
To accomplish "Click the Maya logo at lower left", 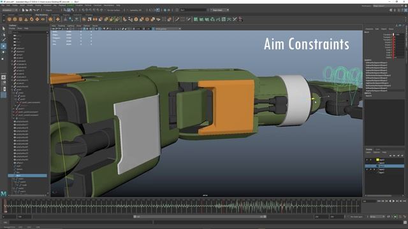I will (x=3, y=193).
